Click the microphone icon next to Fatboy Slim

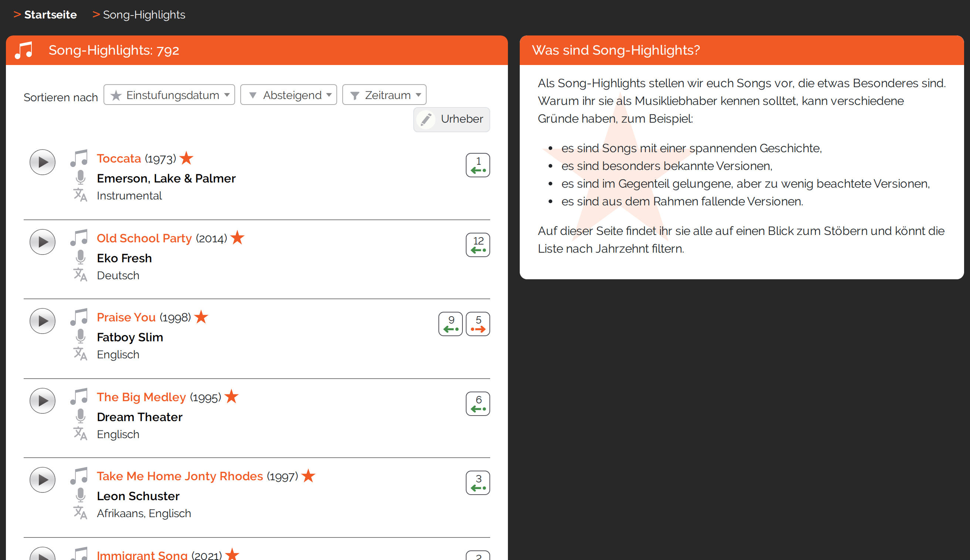pyautogui.click(x=81, y=337)
